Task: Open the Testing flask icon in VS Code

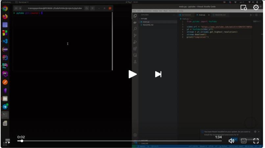Action: (x=135, y=62)
